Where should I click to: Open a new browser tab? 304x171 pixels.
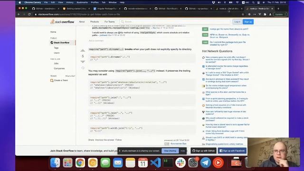(278, 9)
